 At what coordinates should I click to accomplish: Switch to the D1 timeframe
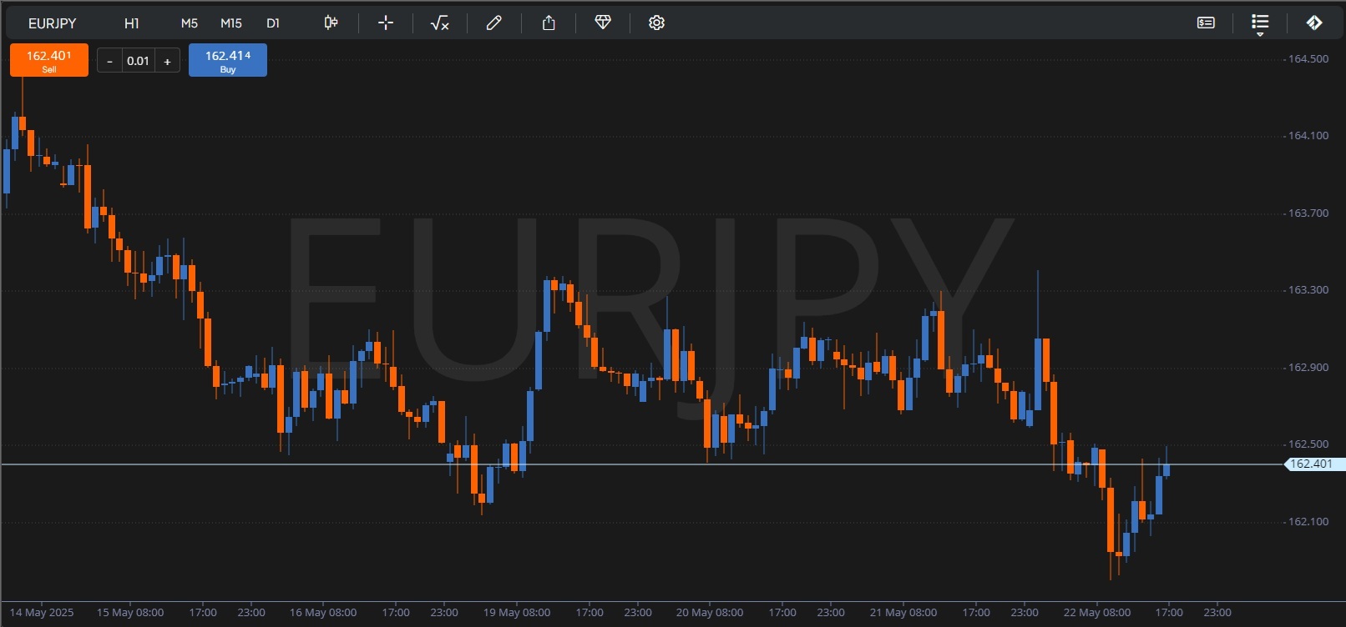pyautogui.click(x=273, y=23)
